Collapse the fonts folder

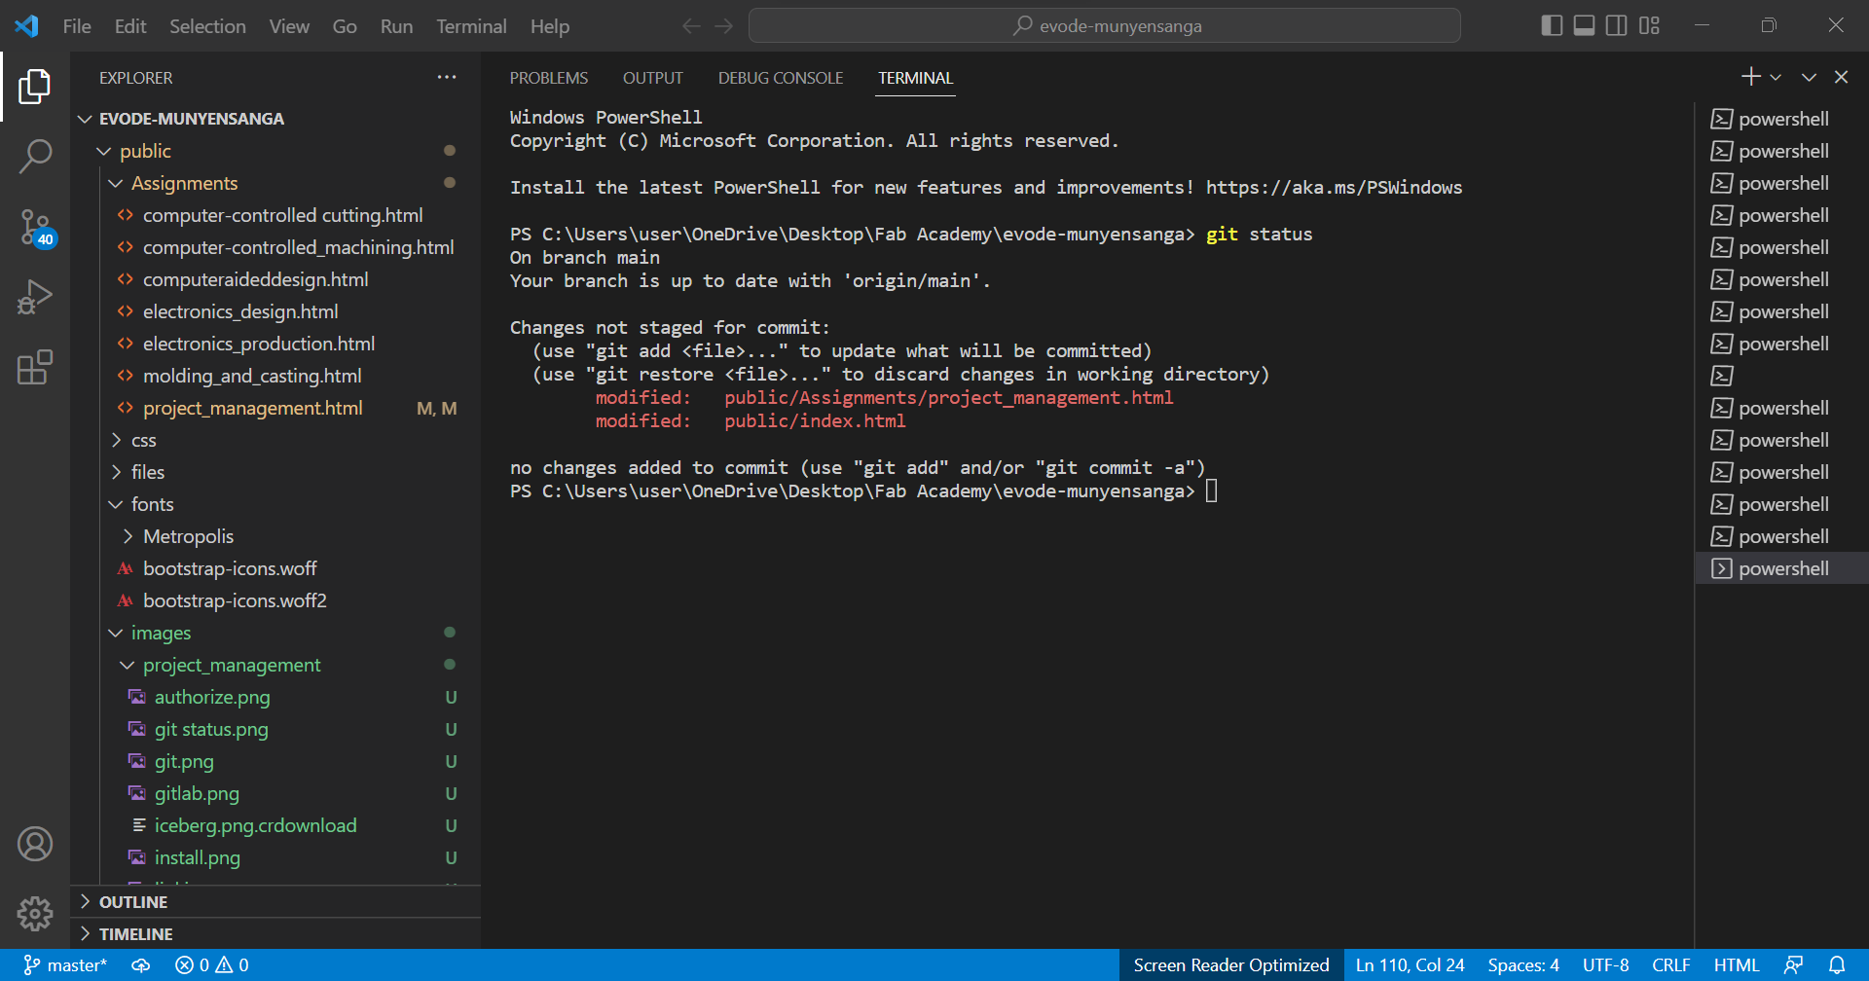click(x=275, y=504)
